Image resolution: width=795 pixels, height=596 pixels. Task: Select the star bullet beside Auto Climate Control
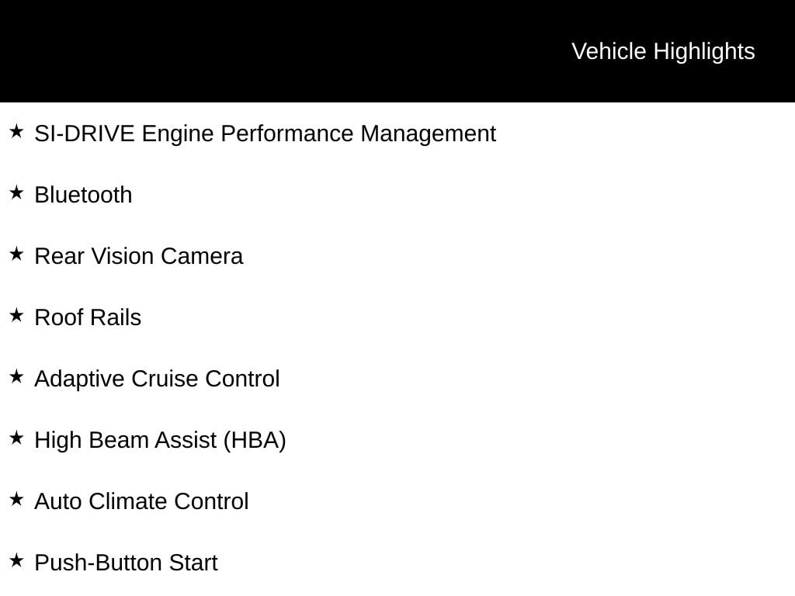[16, 500]
